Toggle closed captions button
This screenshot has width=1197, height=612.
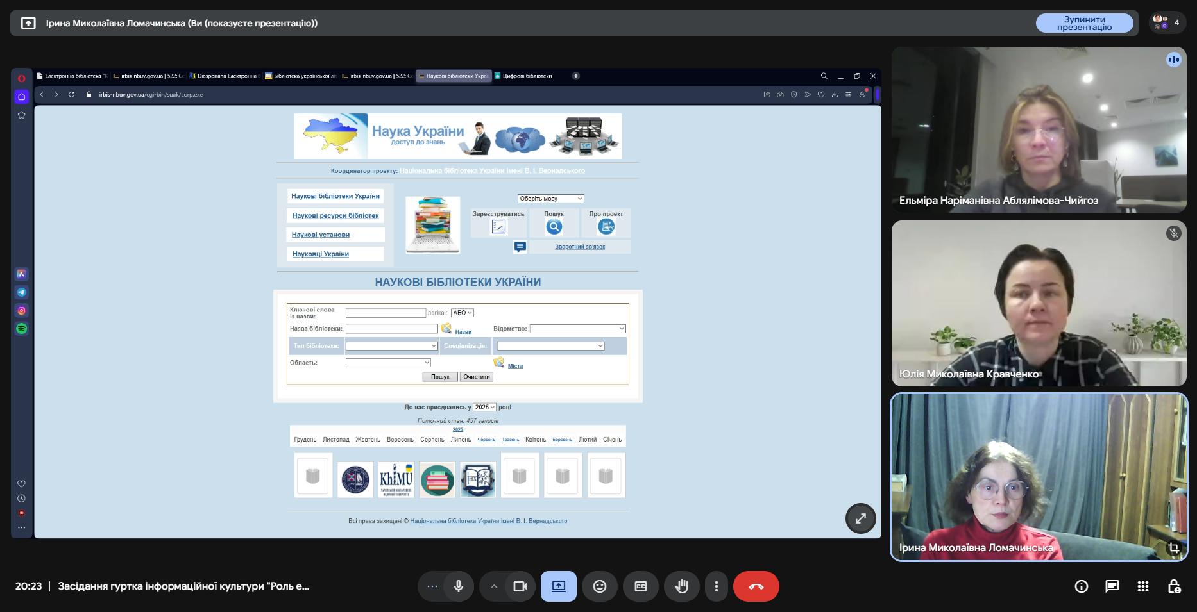click(x=640, y=586)
